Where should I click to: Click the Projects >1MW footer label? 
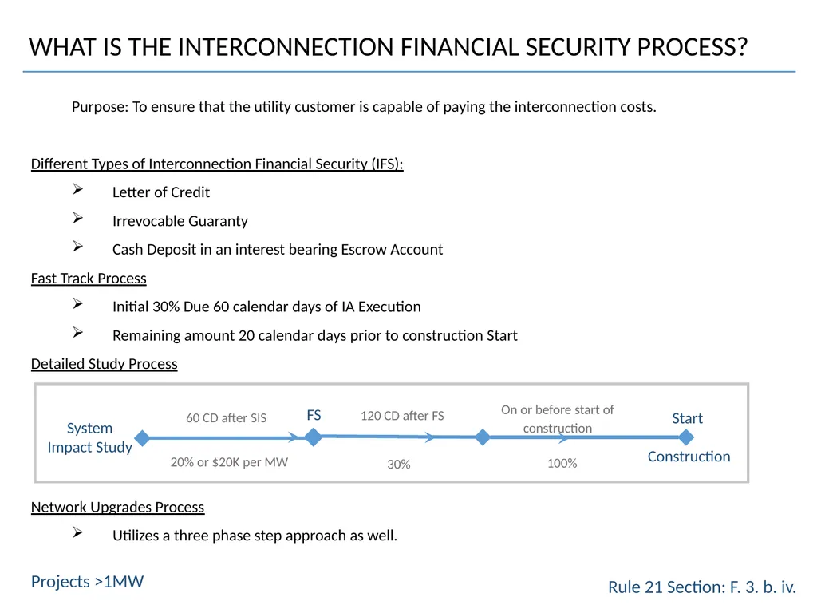pos(87,581)
